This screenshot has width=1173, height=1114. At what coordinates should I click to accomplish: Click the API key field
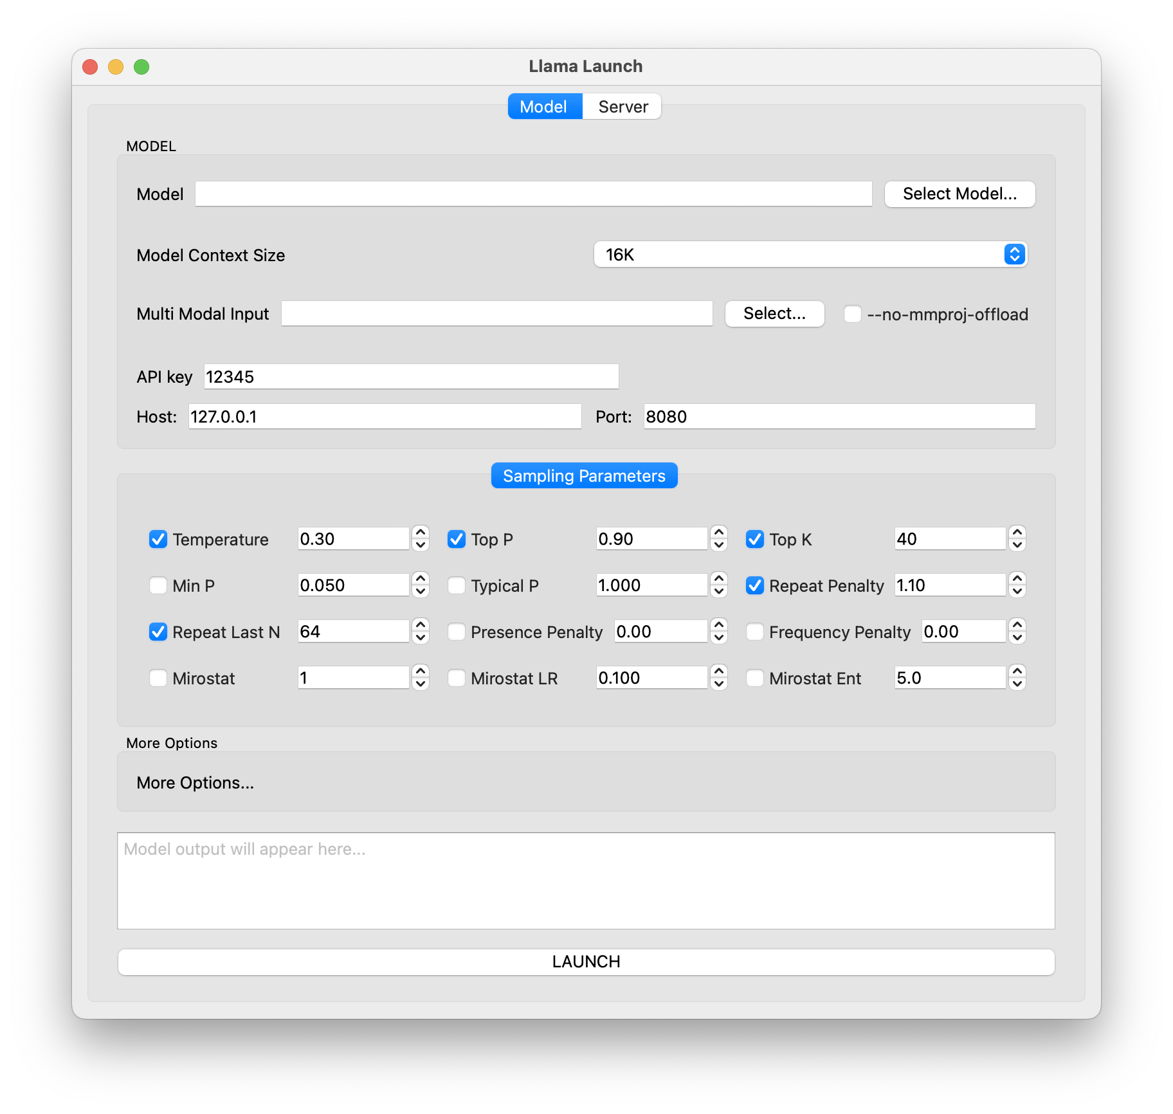(412, 376)
